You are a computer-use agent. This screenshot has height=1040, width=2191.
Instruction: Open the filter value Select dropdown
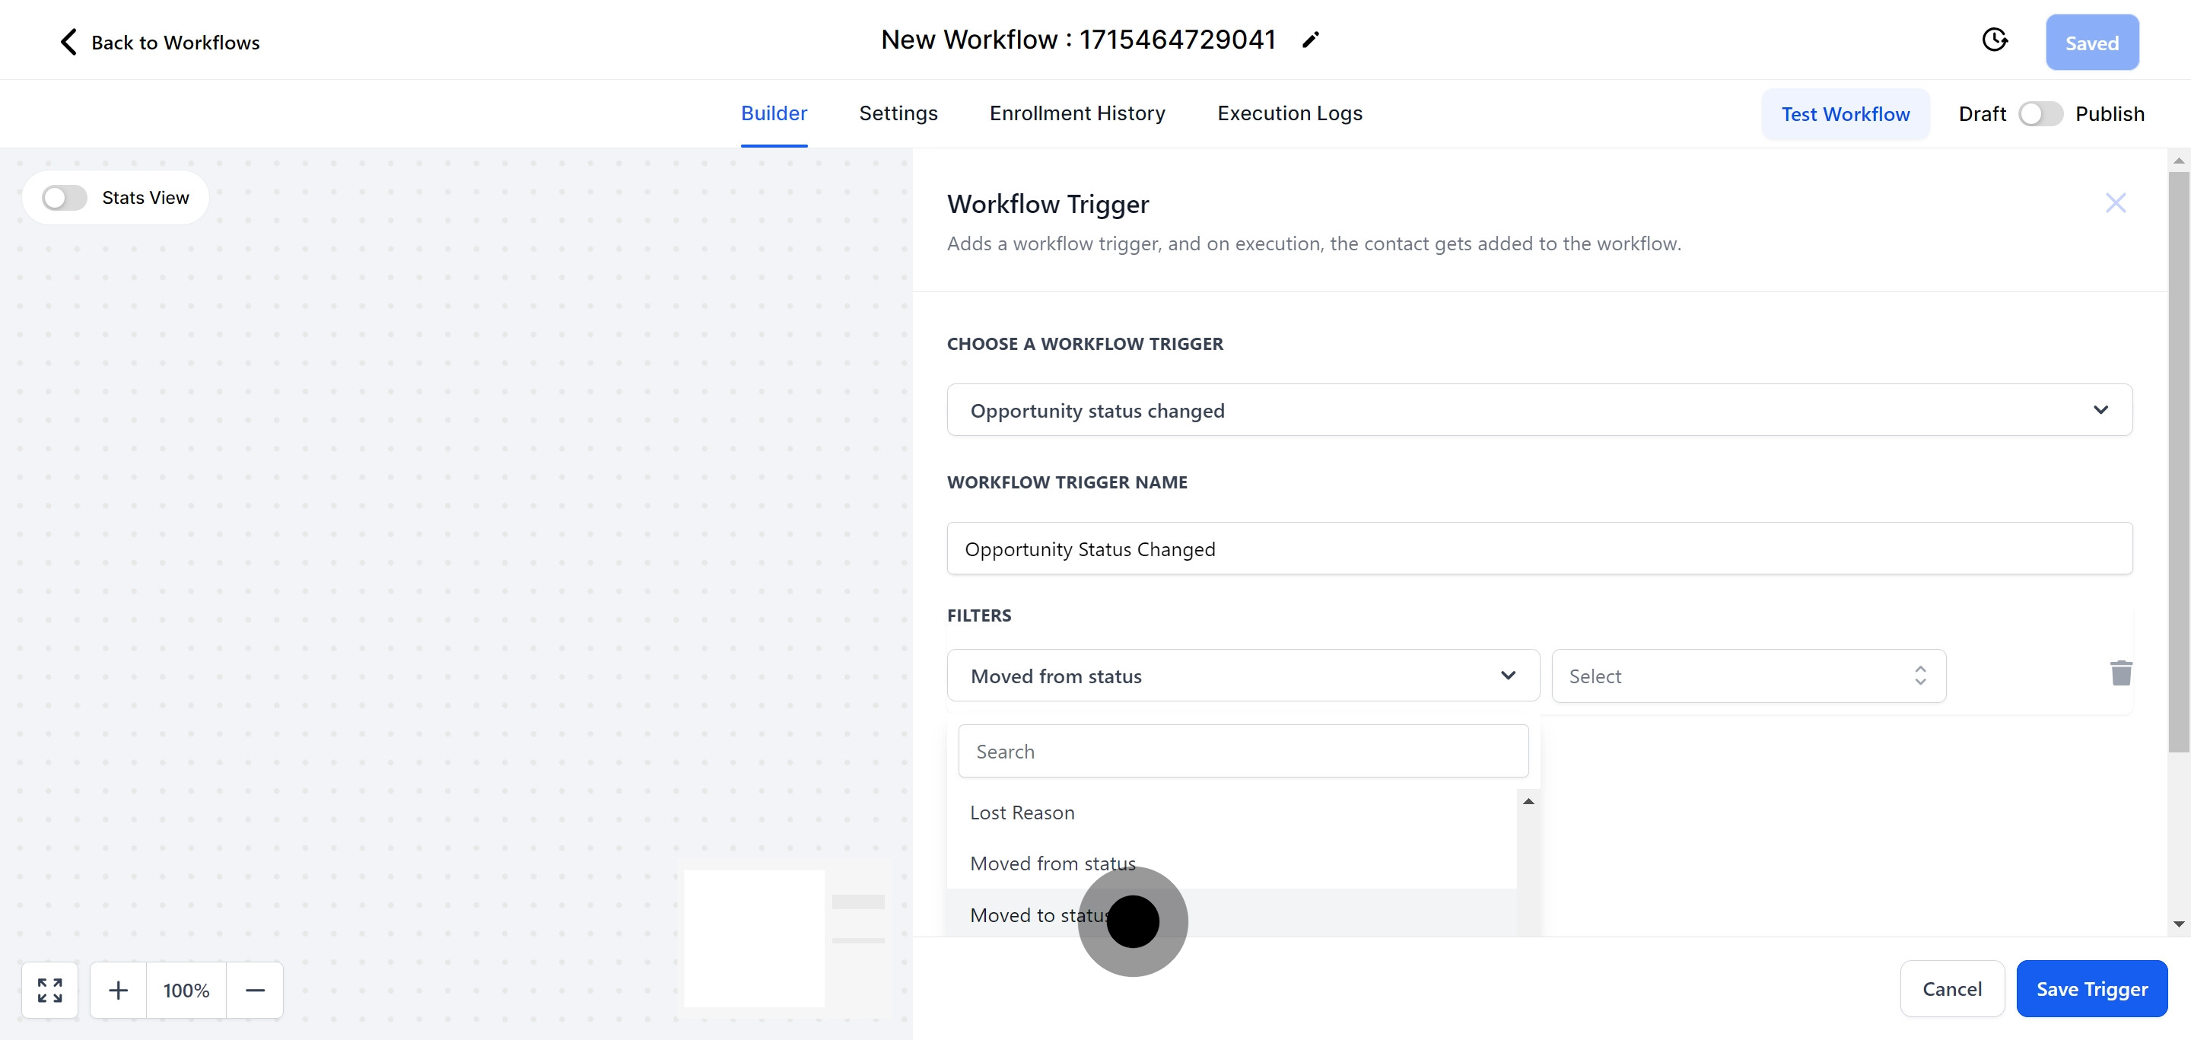pos(1748,676)
